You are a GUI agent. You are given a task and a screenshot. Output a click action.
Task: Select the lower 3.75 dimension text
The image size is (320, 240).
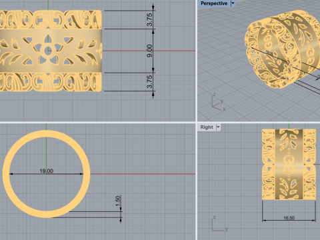coord(150,81)
